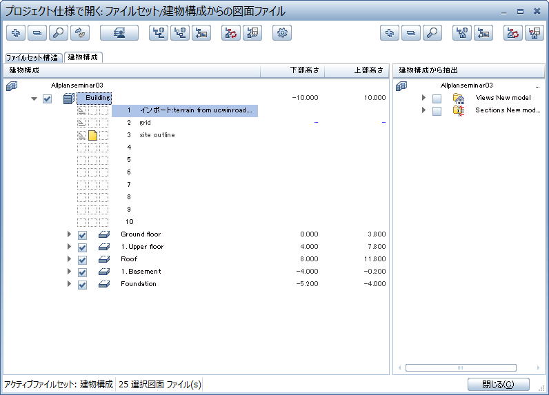The image size is (549, 395).
Task: Select file 1 インポート:terrain from ucwinroad
Action: pyautogui.click(x=185, y=110)
